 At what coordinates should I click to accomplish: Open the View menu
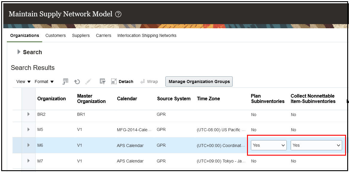click(23, 82)
